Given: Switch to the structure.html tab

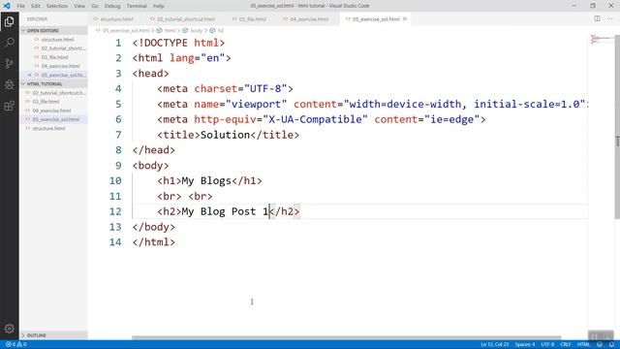Looking at the screenshot, I should click(115, 19).
